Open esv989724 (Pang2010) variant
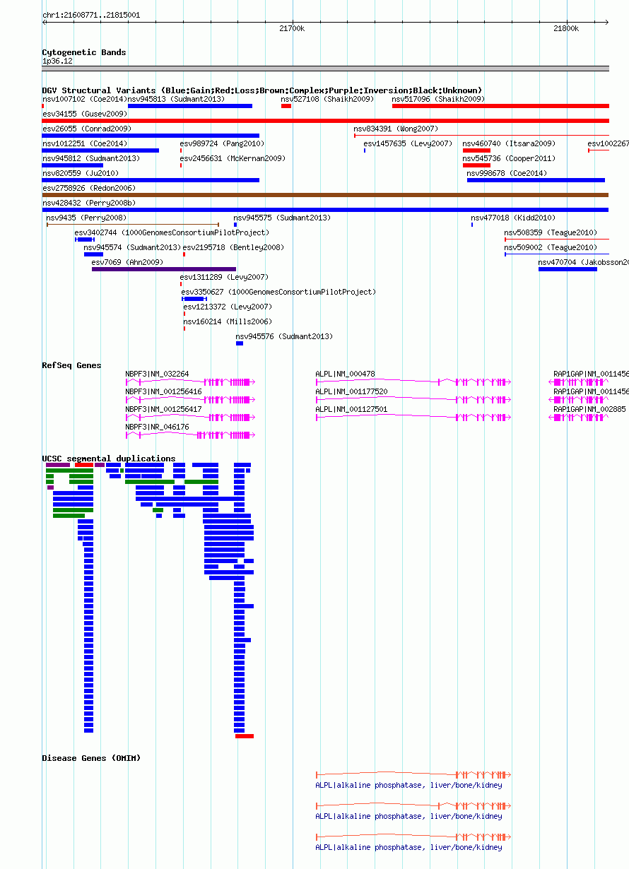Viewport: 629px width, 869px height. tap(181, 150)
